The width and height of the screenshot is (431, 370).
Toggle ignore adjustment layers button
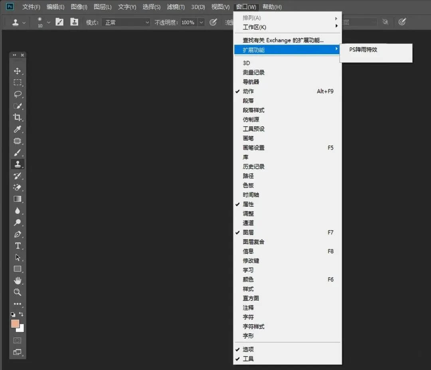click(x=386, y=22)
